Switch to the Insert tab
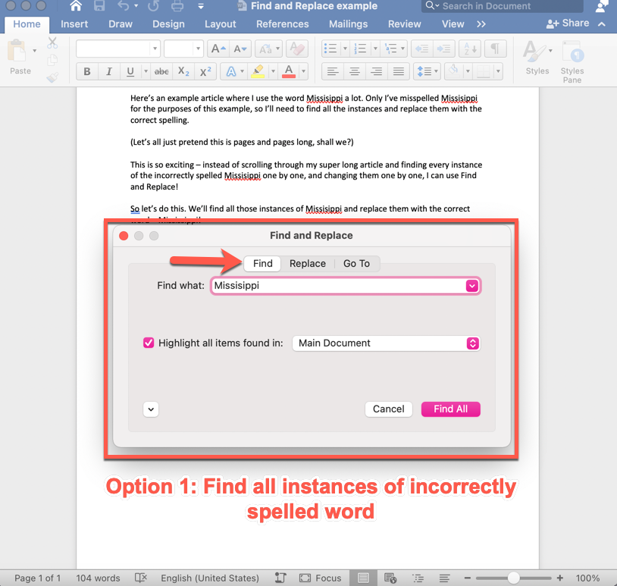The width and height of the screenshot is (617, 586). click(74, 24)
